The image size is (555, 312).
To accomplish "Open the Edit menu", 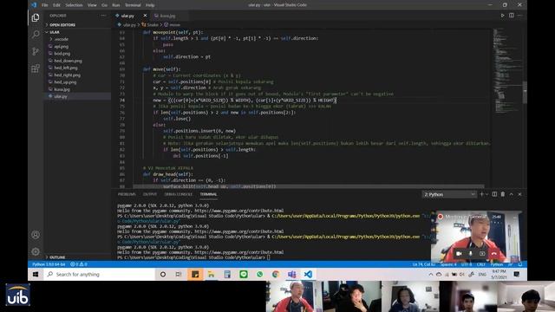I will (x=56, y=5).
